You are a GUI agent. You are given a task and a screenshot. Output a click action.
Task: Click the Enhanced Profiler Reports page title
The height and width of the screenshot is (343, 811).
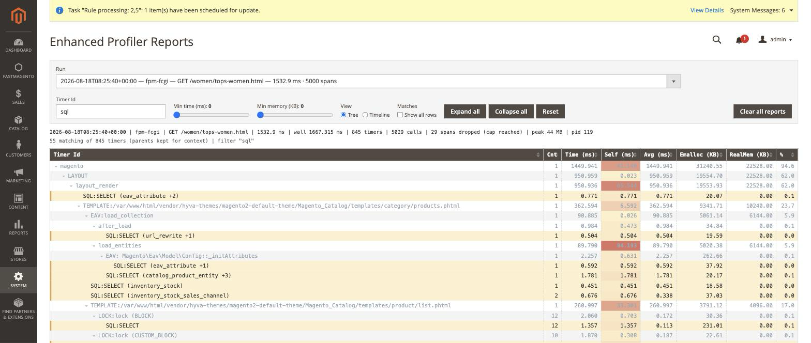tap(122, 42)
